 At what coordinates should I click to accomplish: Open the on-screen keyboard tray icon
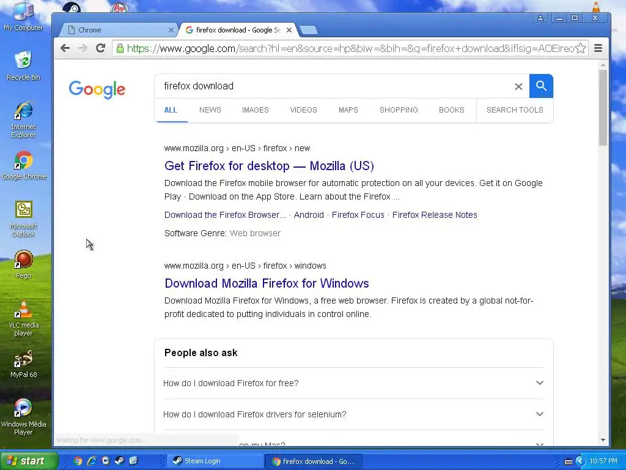(x=569, y=461)
